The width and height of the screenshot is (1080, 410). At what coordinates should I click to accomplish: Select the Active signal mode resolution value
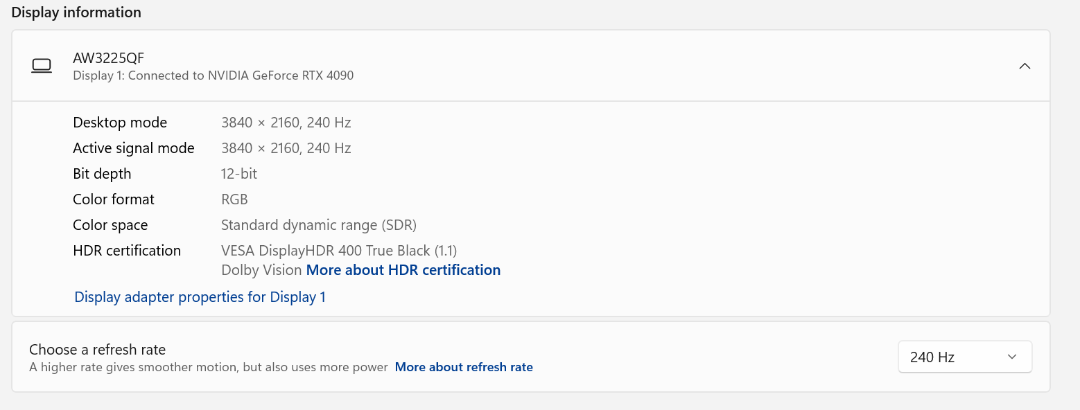pyautogui.click(x=286, y=148)
